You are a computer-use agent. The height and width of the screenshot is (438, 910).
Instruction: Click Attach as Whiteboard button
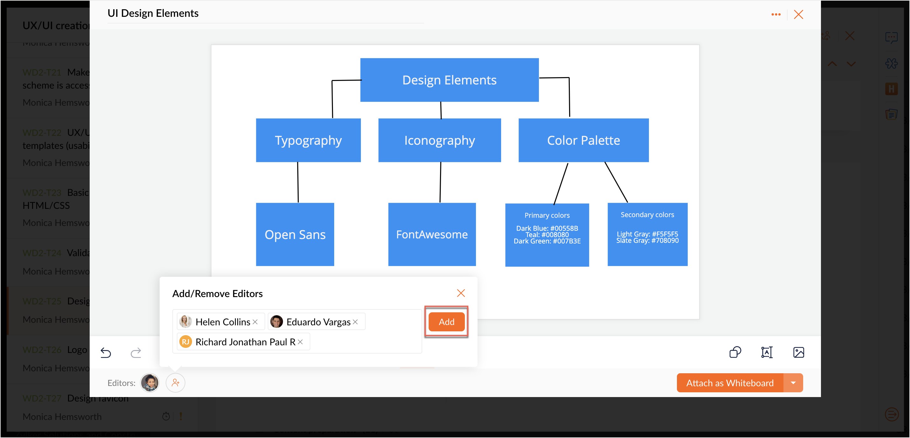[x=729, y=383]
